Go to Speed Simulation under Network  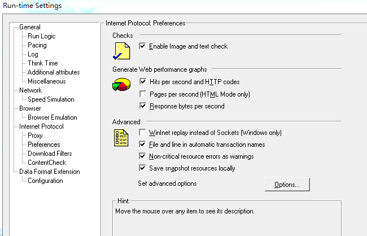pos(51,99)
